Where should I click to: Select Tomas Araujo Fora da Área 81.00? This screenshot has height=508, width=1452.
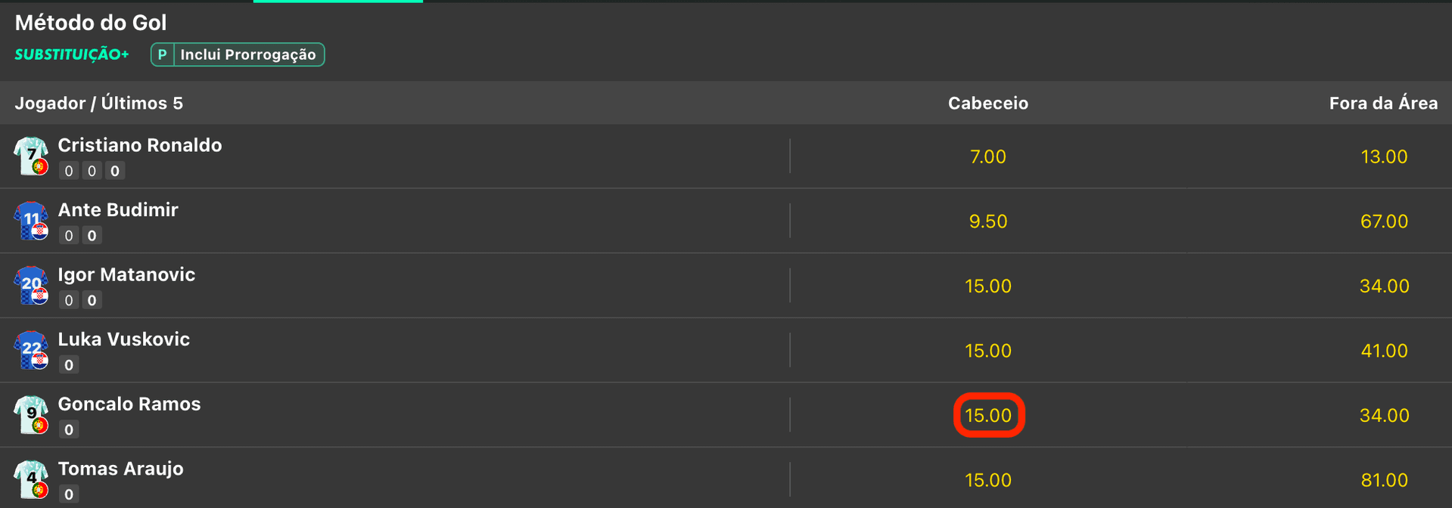coord(1384,480)
